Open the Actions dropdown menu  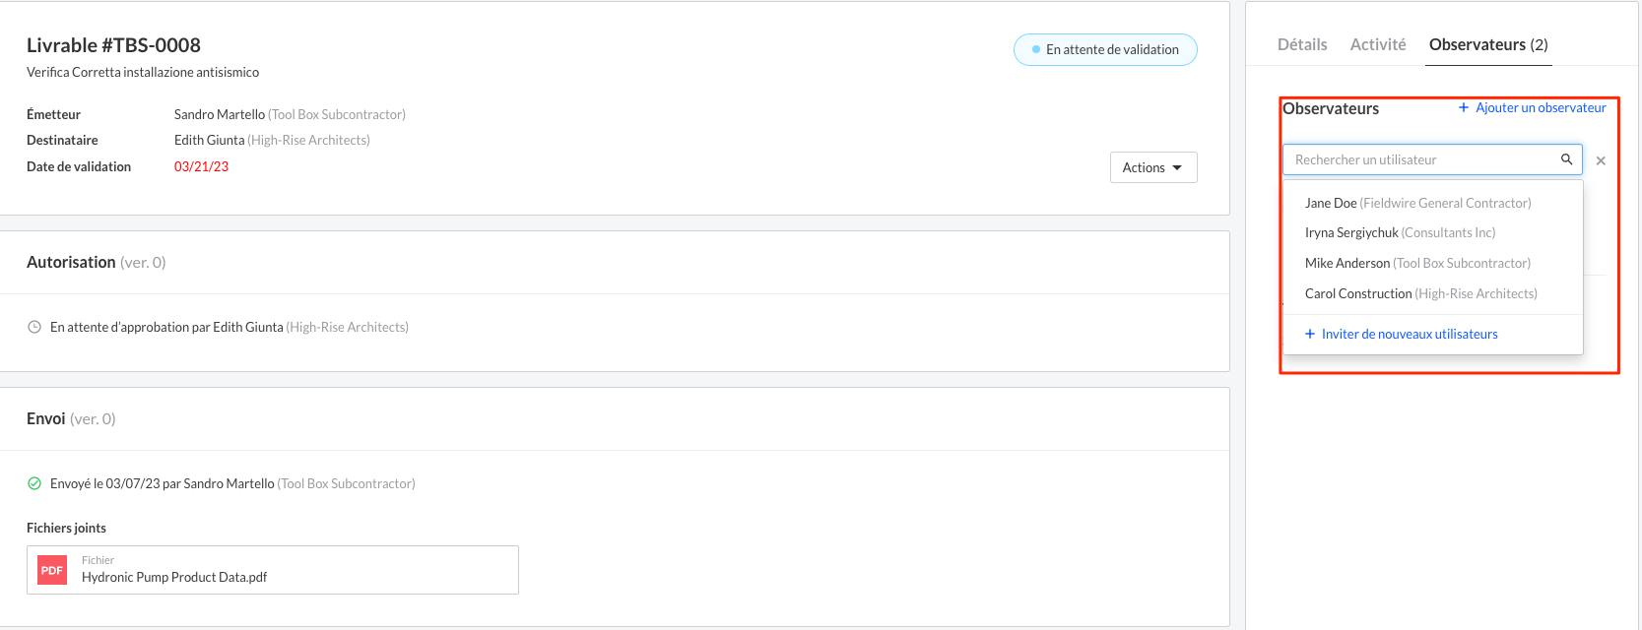tap(1153, 167)
